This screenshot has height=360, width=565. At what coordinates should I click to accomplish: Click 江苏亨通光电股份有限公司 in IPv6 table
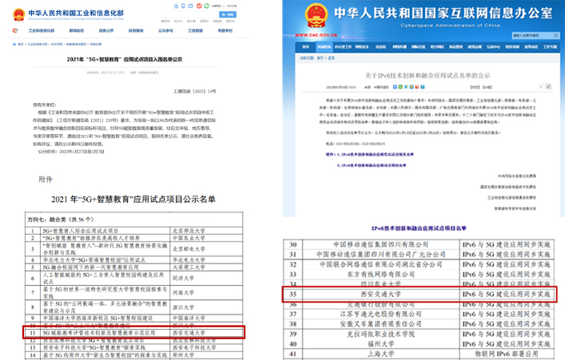pyautogui.click(x=381, y=315)
